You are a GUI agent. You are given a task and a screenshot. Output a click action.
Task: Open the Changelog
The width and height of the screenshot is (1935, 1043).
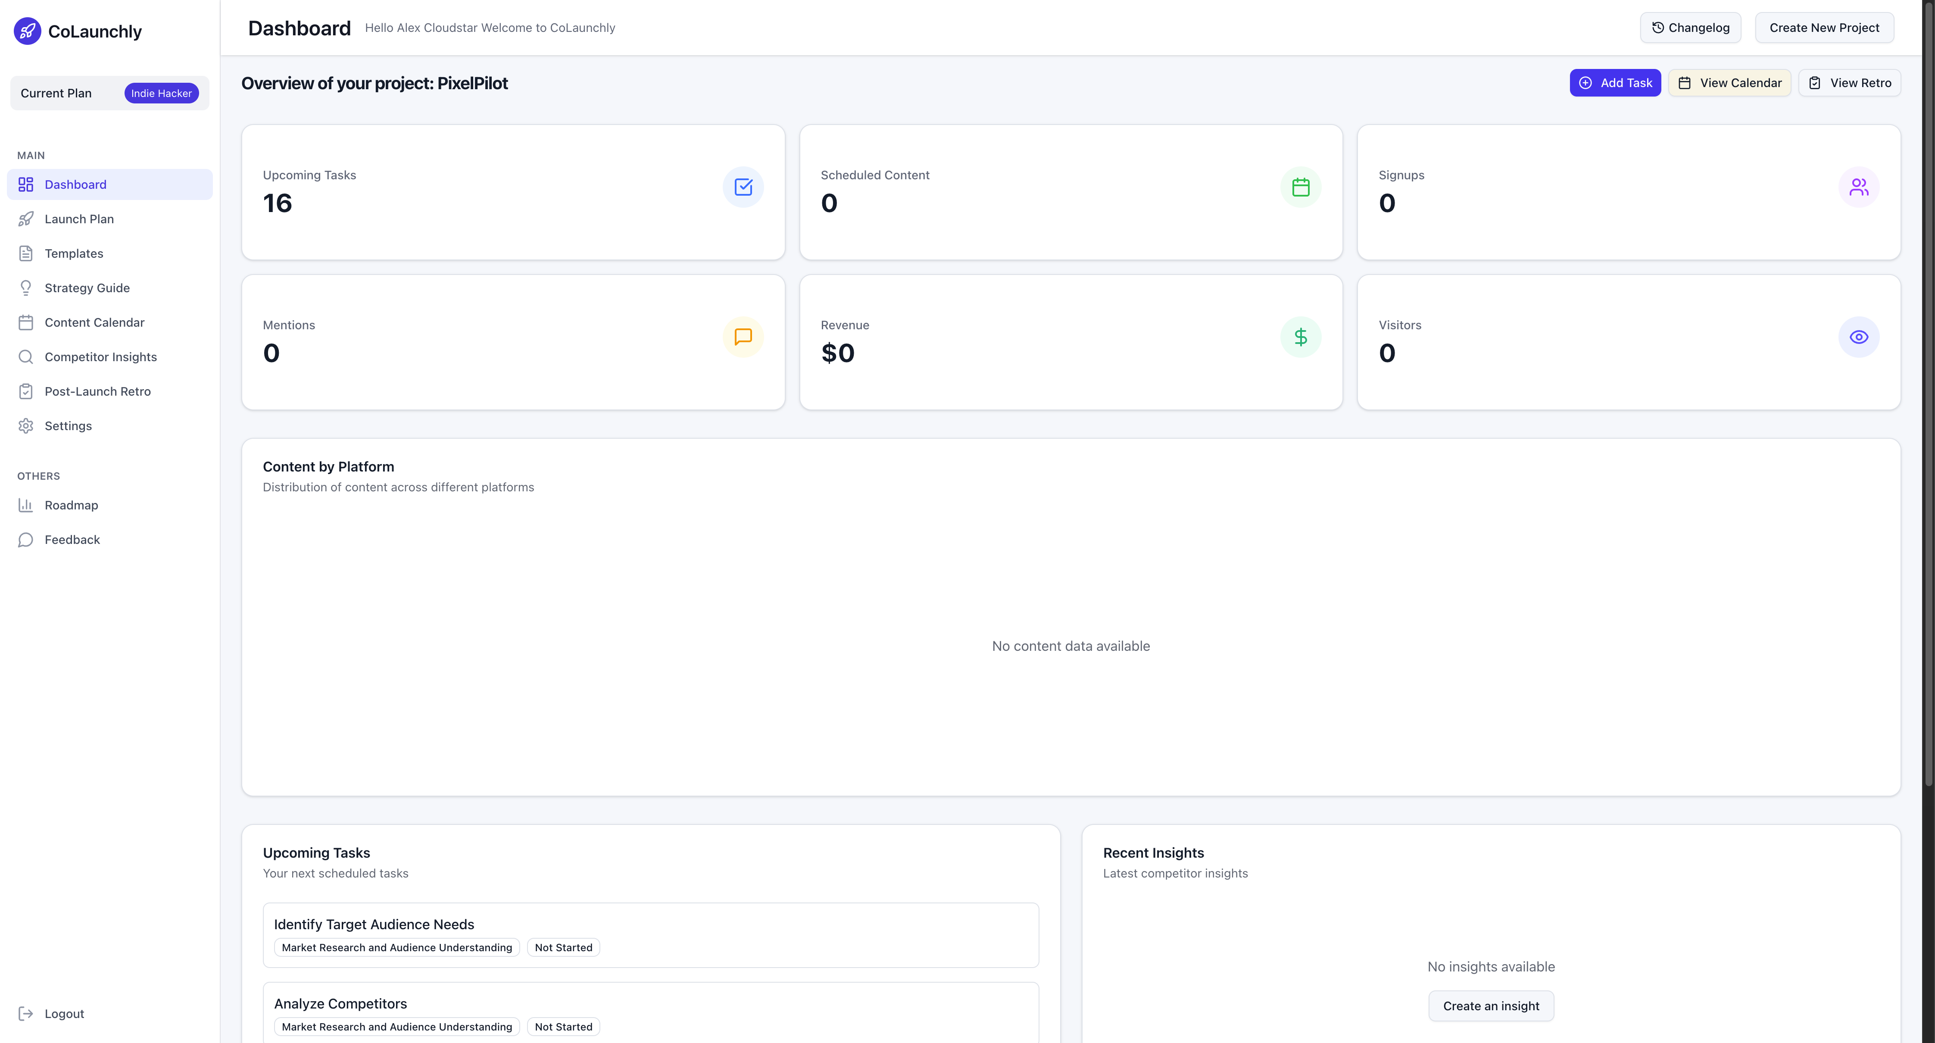1690,28
